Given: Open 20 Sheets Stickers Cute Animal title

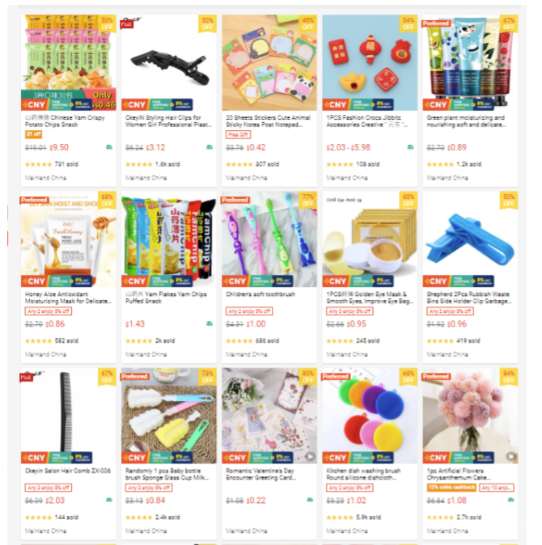Looking at the screenshot, I should click(x=268, y=121).
